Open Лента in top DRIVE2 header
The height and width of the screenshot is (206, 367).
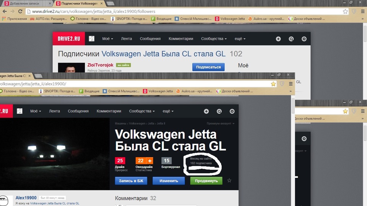tap(127, 39)
